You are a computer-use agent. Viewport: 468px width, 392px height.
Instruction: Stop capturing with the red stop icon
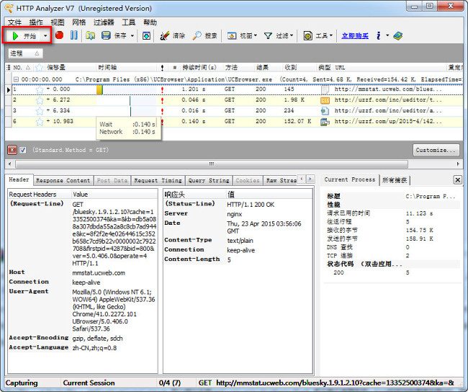(59, 35)
